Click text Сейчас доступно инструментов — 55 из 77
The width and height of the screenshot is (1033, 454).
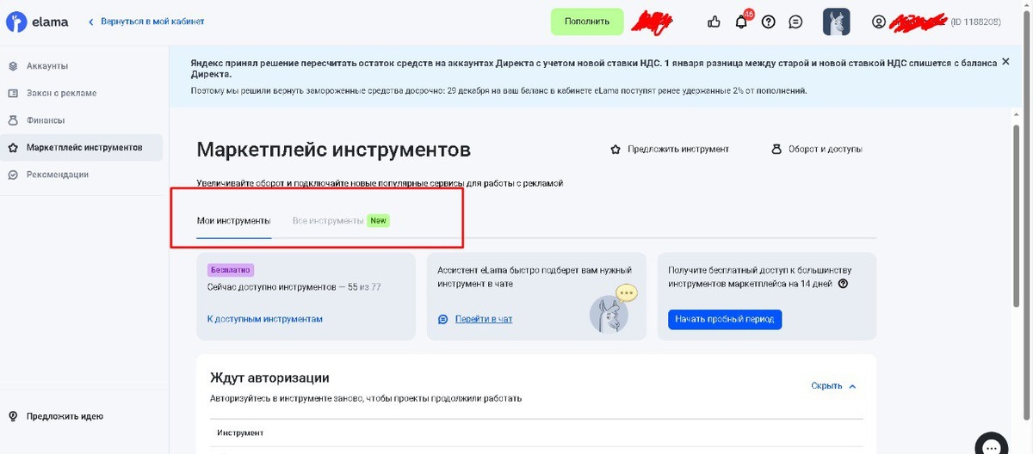(294, 287)
